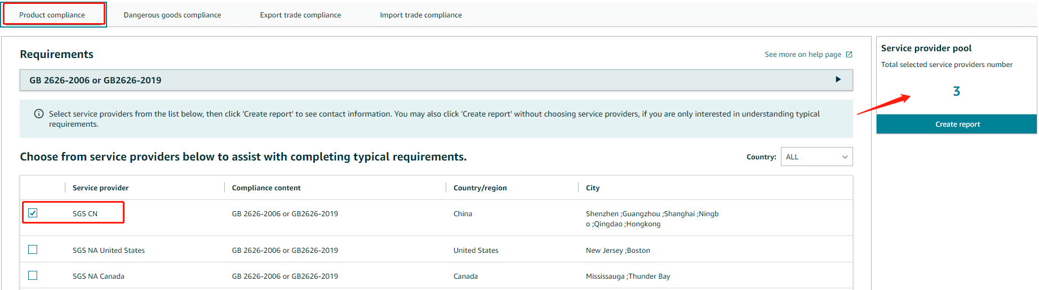Click the China cell in SGS CN row
This screenshot has height=290, width=1039.
click(463, 214)
